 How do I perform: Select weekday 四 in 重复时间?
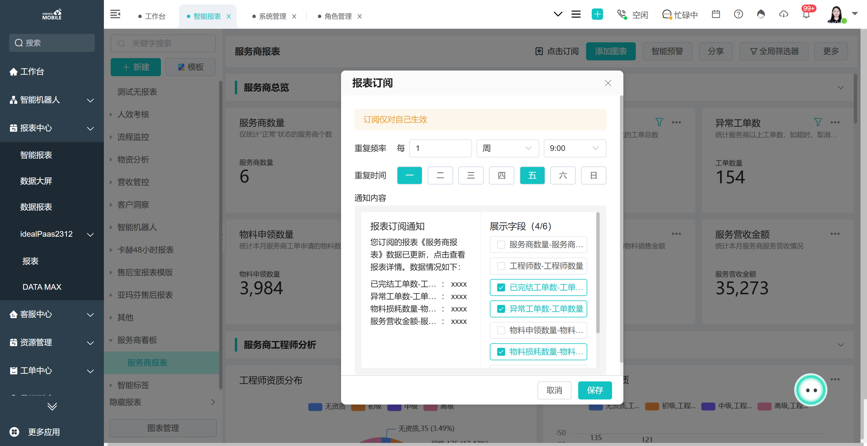click(501, 175)
